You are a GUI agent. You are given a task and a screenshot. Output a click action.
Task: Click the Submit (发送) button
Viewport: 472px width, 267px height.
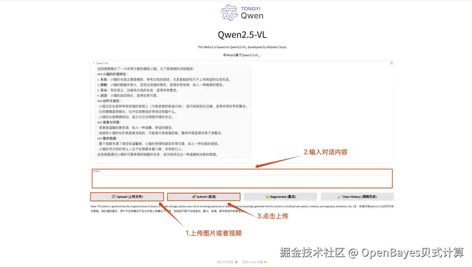pos(204,197)
